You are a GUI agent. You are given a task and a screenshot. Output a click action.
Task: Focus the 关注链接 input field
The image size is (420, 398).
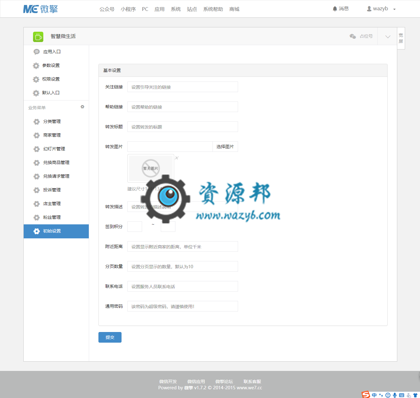click(x=183, y=87)
